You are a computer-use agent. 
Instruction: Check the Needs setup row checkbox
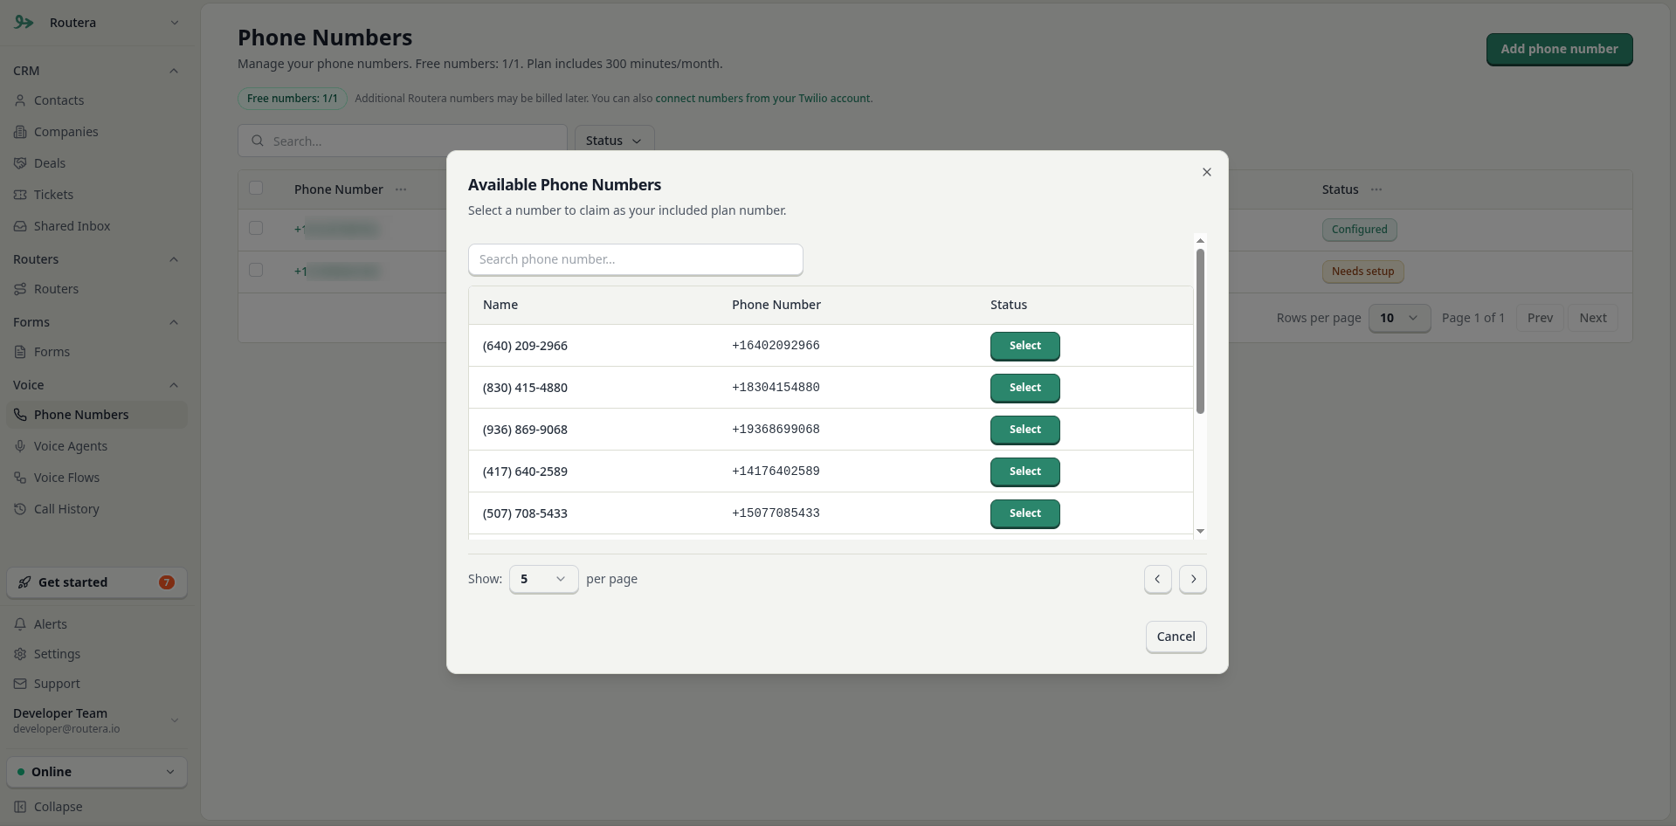point(256,270)
